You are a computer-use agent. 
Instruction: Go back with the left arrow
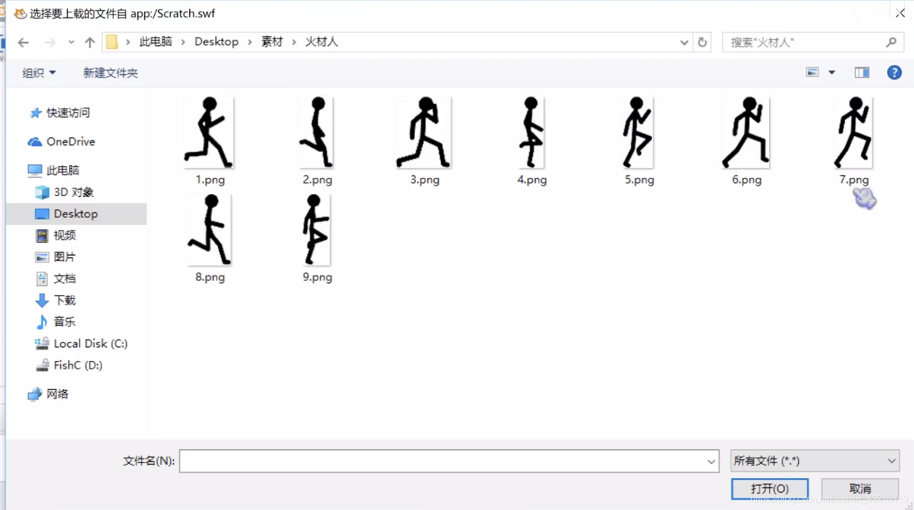23,42
